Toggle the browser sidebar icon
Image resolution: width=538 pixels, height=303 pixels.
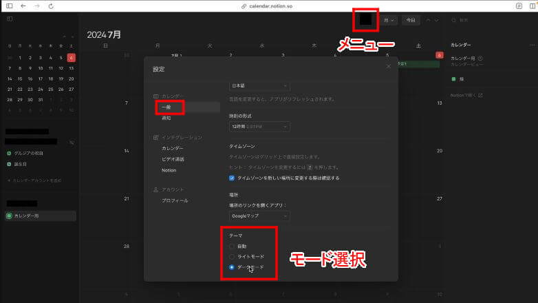tap(10, 6)
